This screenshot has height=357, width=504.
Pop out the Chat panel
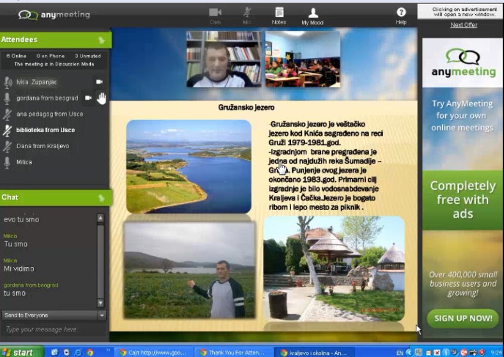(x=101, y=198)
